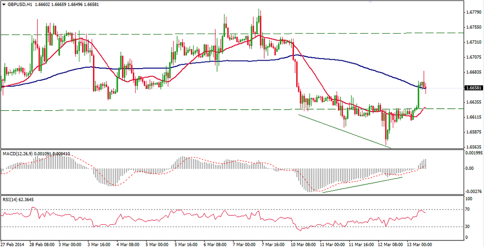Click the 1.65635 price axis label
Screen dimensions: 484x247
click(475, 147)
